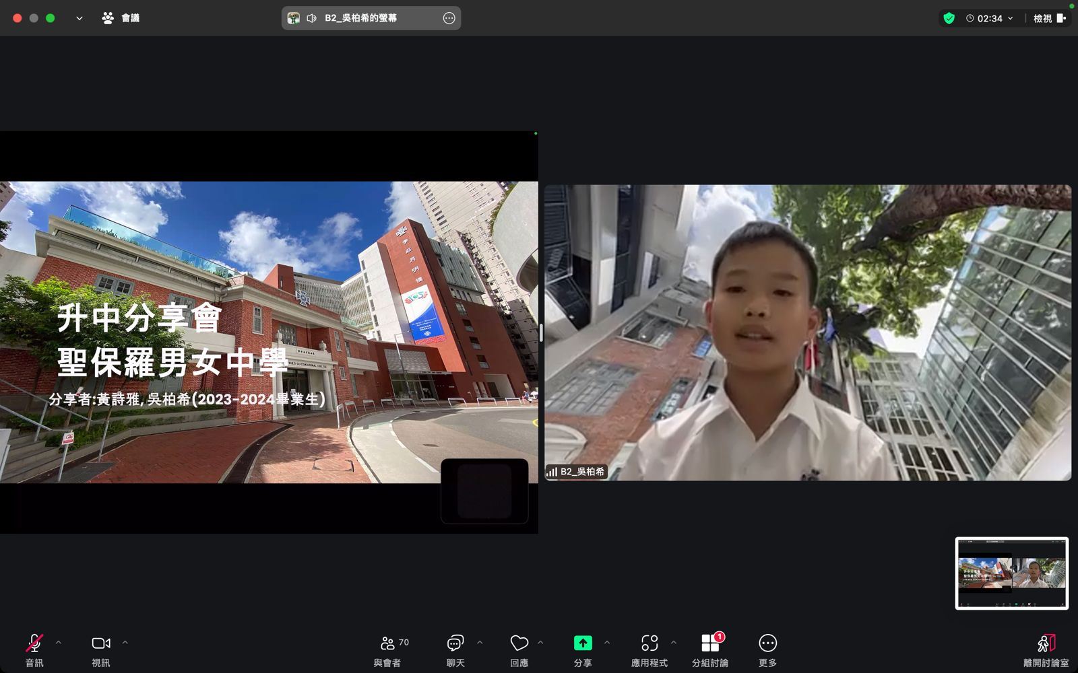Open the 檢視 view layout menu
The height and width of the screenshot is (673, 1078).
pyautogui.click(x=1050, y=18)
